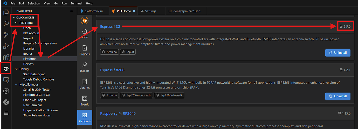The width and height of the screenshot is (358, 129).
Task: Select Inspect in quick access tree
Action: coord(28,38)
